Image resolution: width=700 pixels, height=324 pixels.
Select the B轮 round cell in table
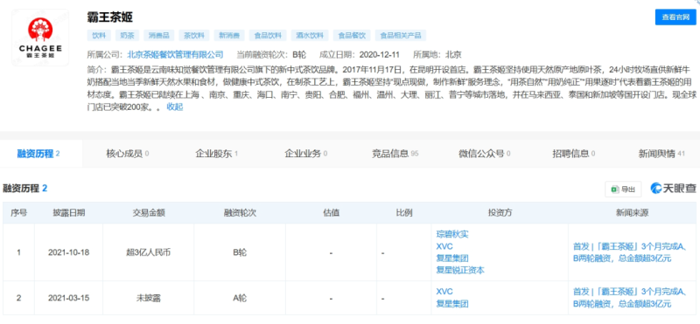coord(240,252)
